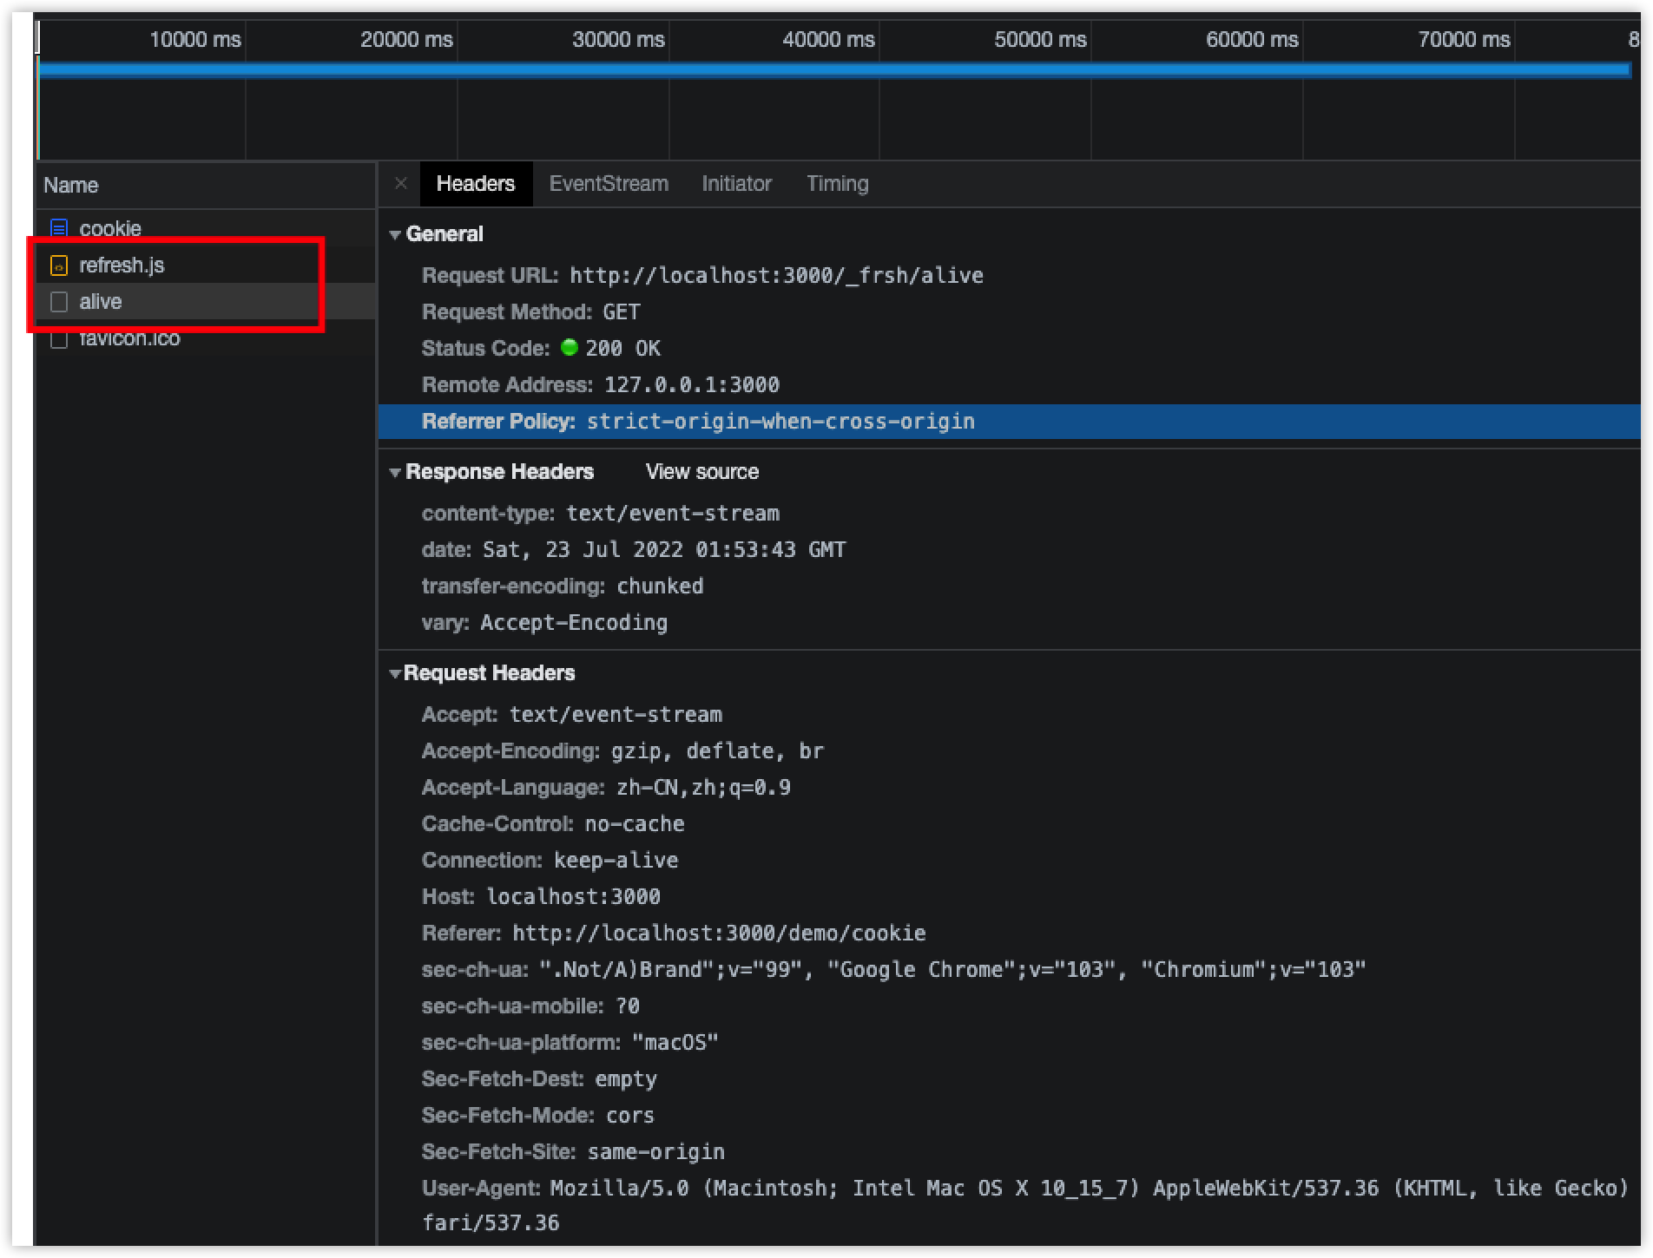This screenshot has width=1653, height=1258.
Task: Click the icon next to the alive request
Action: point(59,301)
